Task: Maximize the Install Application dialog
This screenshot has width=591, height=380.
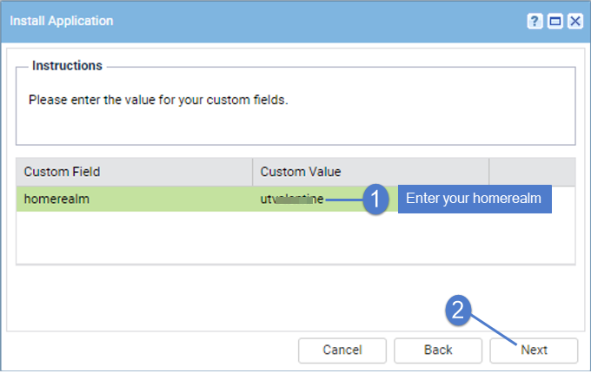Action: (554, 21)
